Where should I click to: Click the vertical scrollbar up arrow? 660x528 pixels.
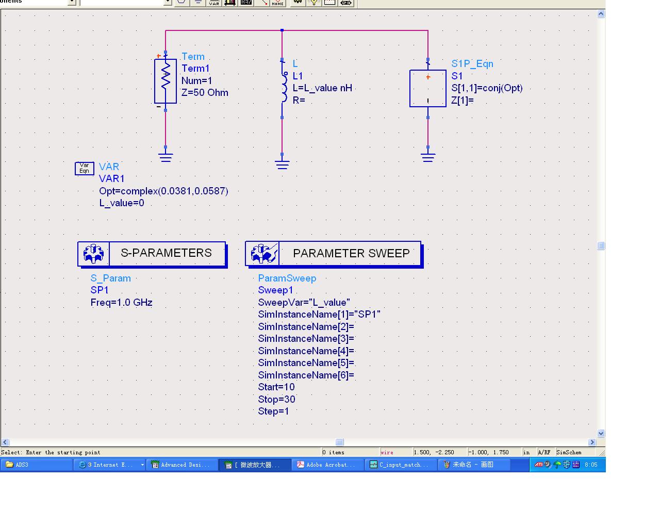[x=601, y=14]
